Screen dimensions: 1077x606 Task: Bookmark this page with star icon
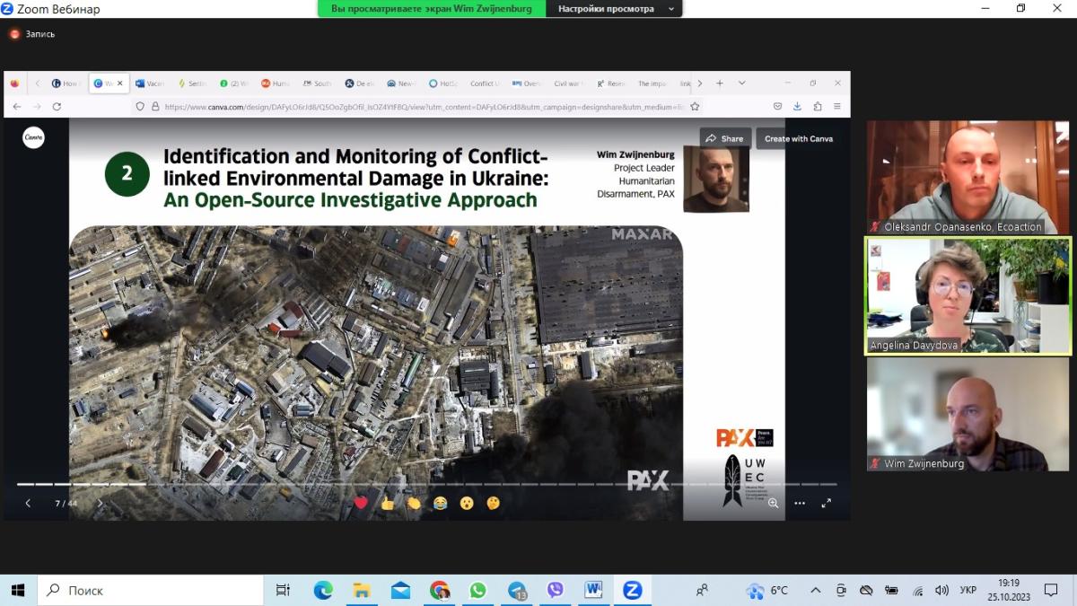(x=695, y=106)
